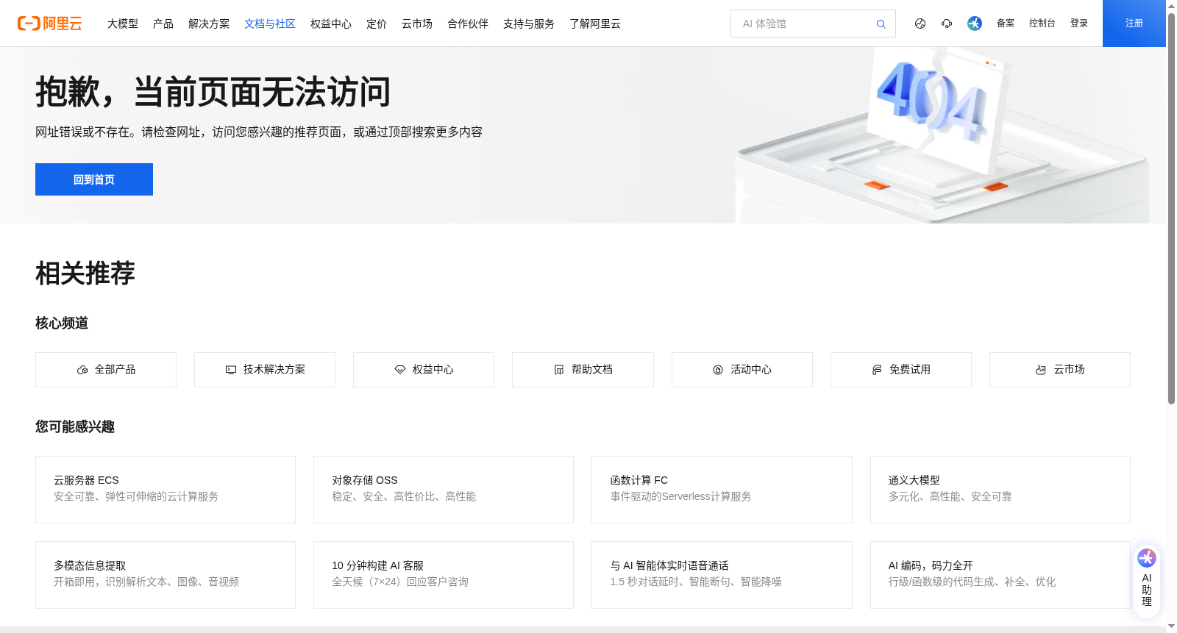Click the headset support icon
1177x633 pixels.
point(947,24)
